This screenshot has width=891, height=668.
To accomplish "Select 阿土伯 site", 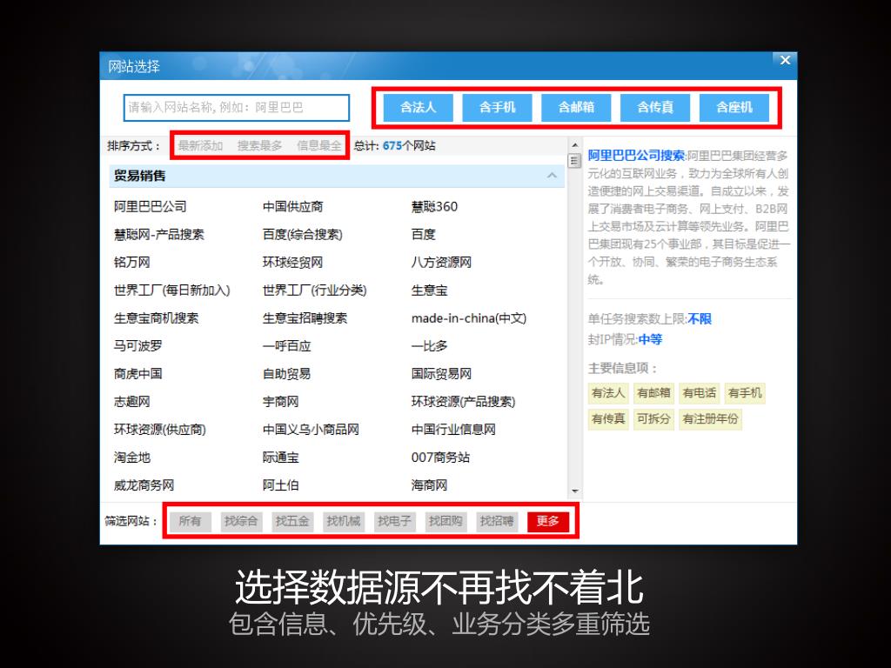I will pos(281,484).
